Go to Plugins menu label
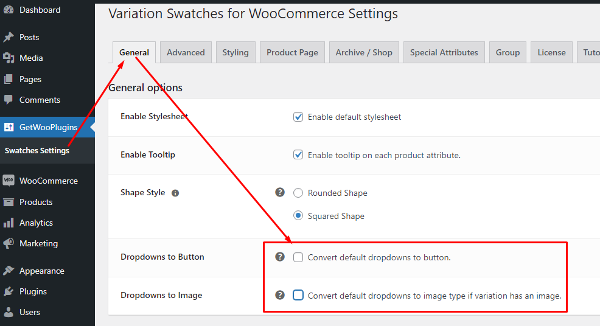600x326 pixels. point(33,291)
